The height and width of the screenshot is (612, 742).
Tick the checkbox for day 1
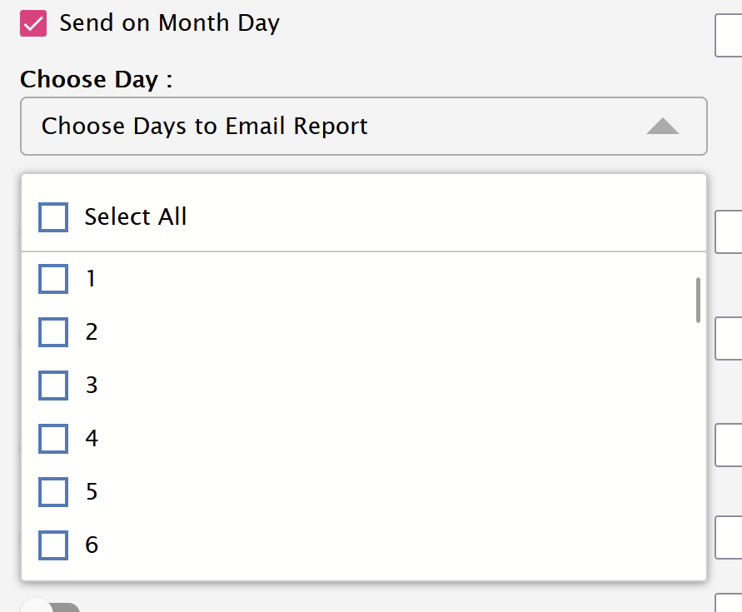point(53,279)
